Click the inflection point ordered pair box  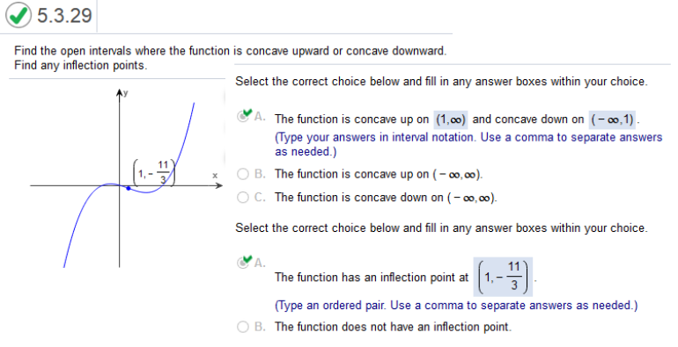point(503,277)
